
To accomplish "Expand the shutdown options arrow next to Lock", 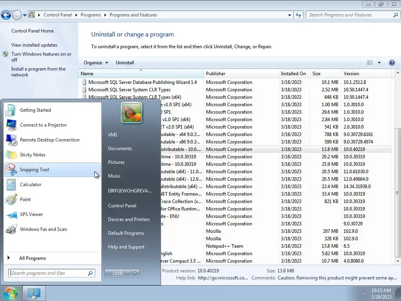I will (135, 273).
